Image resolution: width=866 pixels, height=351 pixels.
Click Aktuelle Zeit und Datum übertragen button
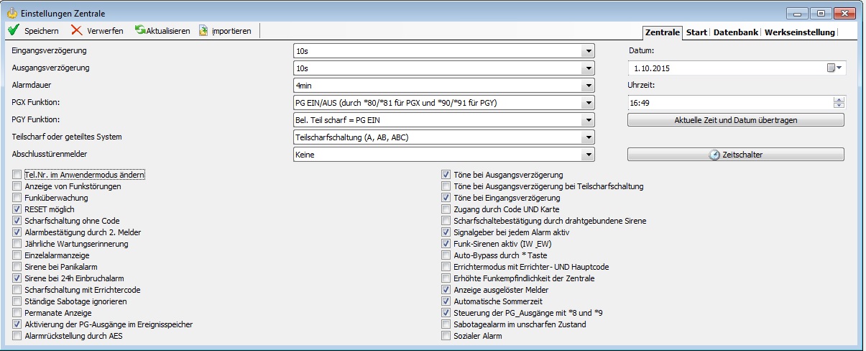coord(736,120)
